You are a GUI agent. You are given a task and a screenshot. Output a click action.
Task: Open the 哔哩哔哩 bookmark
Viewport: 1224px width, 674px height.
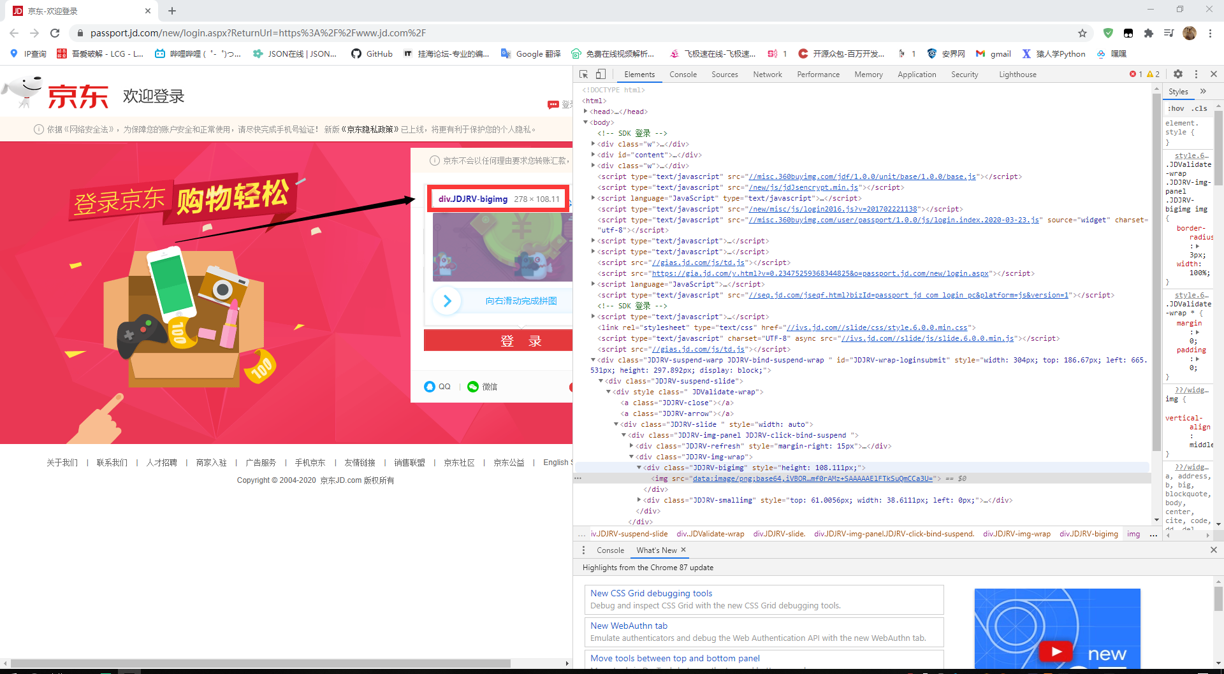click(198, 54)
